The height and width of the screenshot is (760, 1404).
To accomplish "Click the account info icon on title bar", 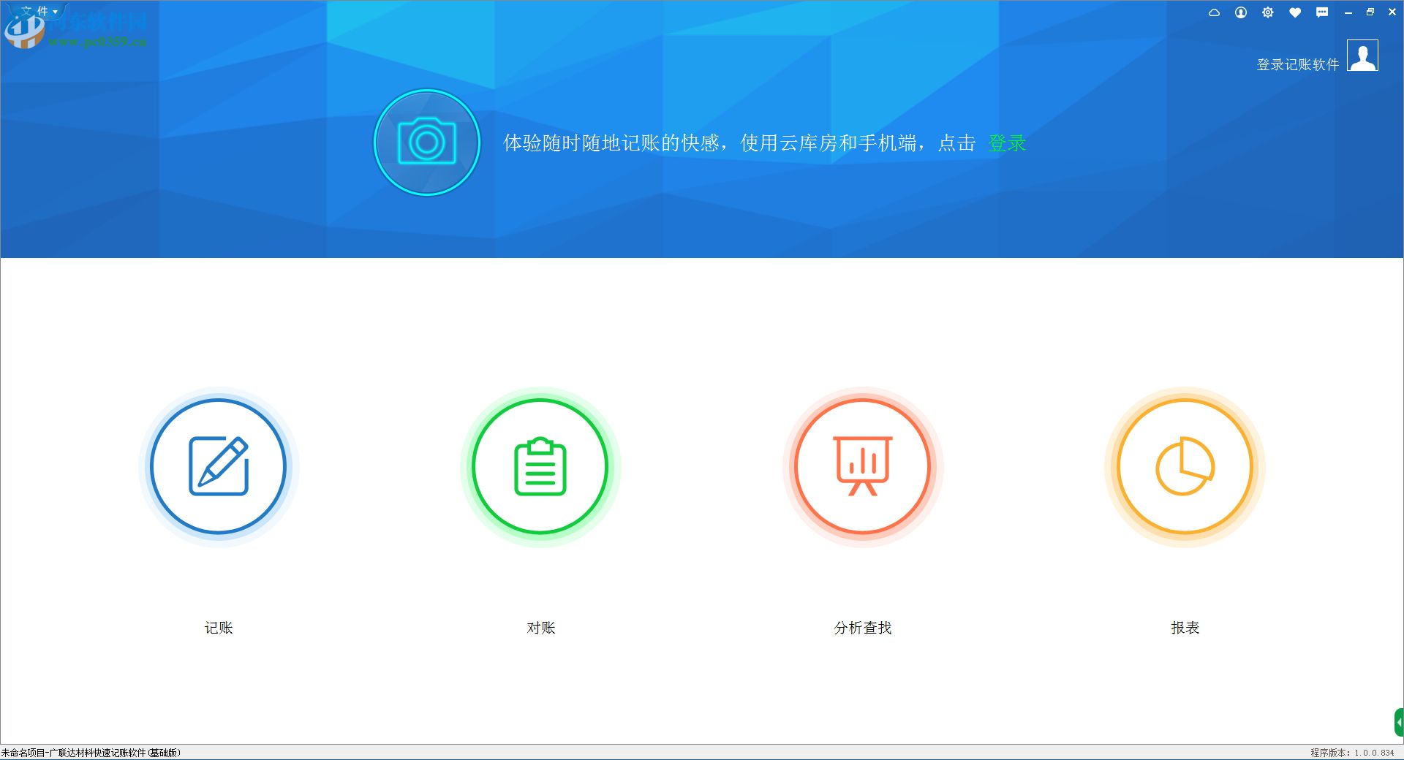I will click(x=1241, y=12).
